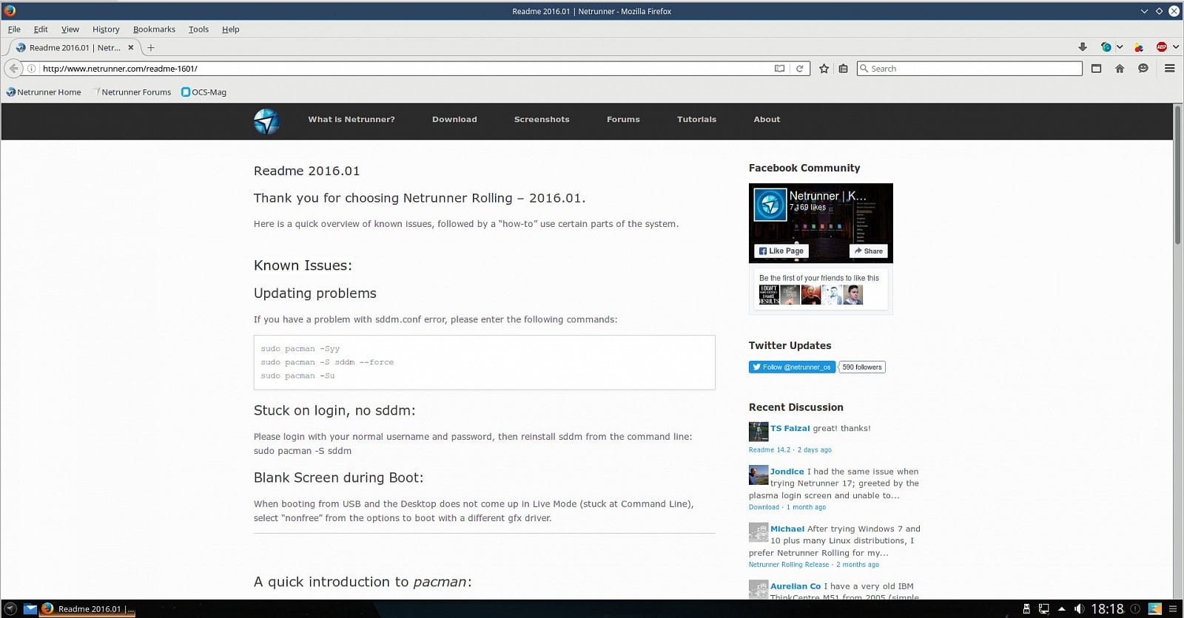
Task: Click the Firefox task in taskbar
Action: (88, 609)
